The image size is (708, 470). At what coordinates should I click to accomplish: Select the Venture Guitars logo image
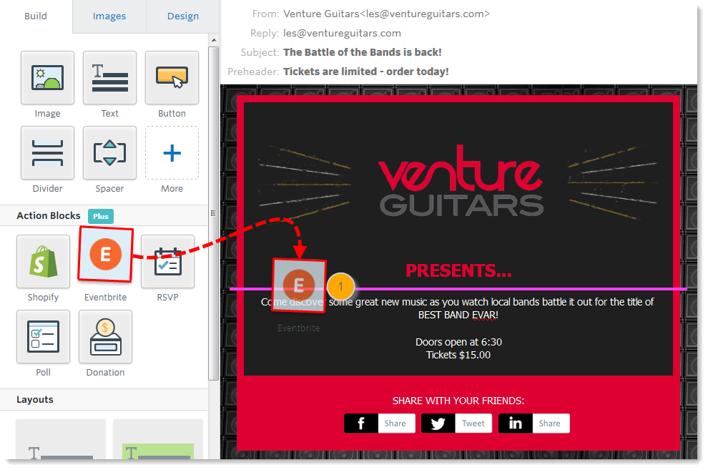pyautogui.click(x=461, y=181)
